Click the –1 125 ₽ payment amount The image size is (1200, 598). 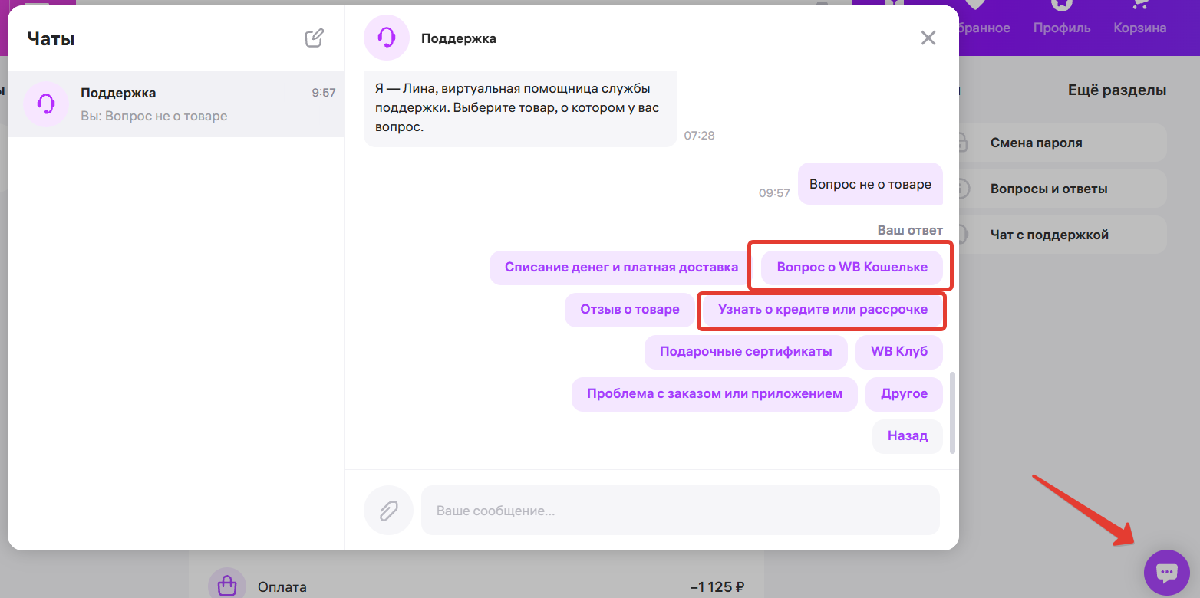717,588
